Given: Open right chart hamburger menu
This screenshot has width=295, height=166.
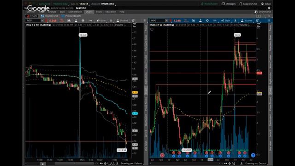Looking at the screenshot, I should coord(269,20).
